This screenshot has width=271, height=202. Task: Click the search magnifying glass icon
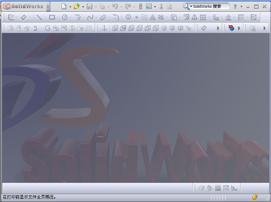pyautogui.click(x=186, y=7)
